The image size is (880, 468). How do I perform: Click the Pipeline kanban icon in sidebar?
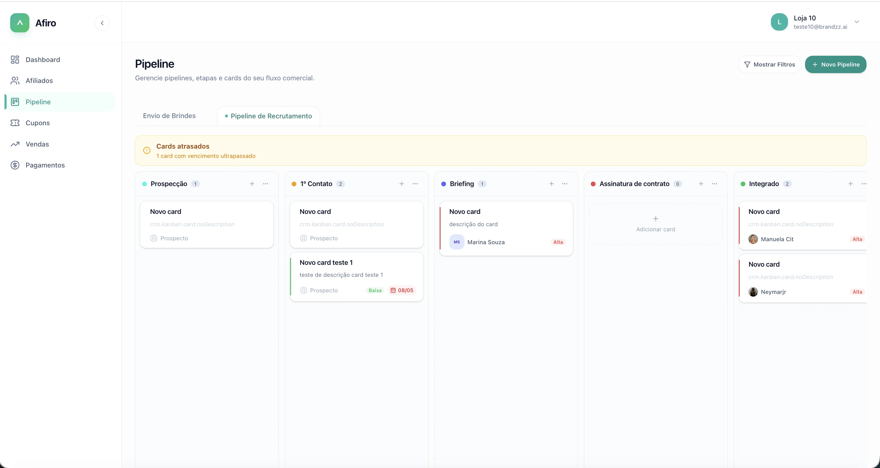tap(15, 102)
